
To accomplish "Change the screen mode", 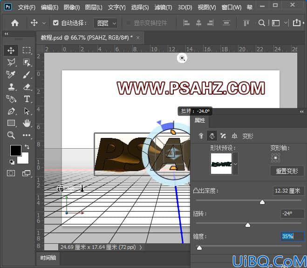I will [x=26, y=173].
